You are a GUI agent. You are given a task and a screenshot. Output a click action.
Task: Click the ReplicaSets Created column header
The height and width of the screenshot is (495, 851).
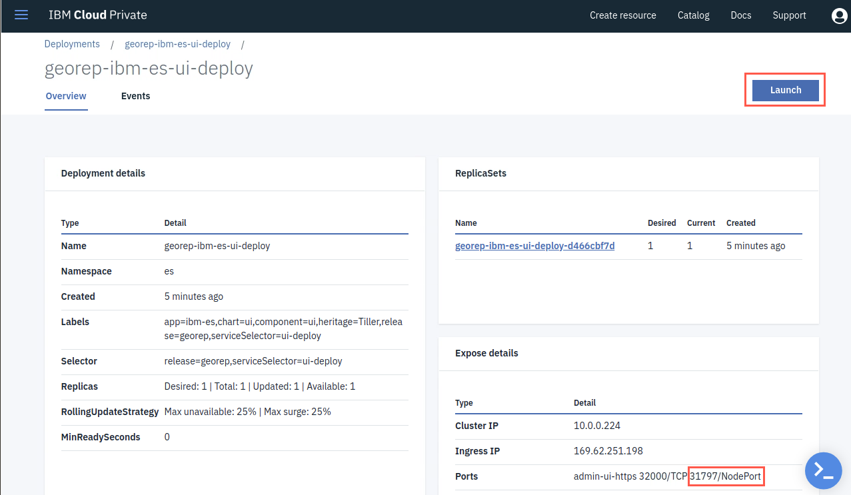(741, 223)
